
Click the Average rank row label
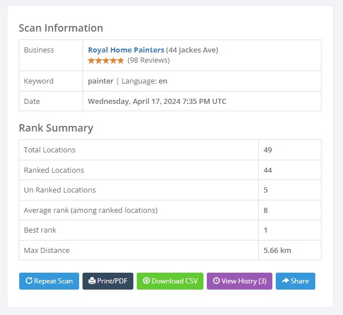pos(90,210)
